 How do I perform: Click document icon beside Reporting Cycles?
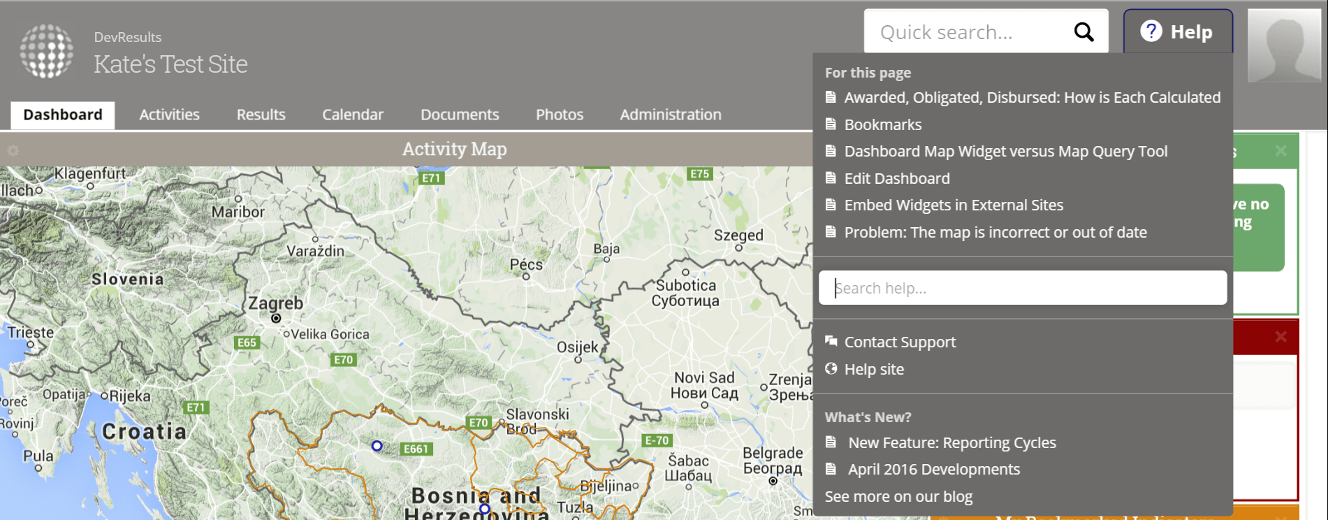[831, 442]
